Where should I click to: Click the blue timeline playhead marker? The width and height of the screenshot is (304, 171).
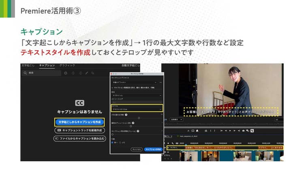pos(186,144)
